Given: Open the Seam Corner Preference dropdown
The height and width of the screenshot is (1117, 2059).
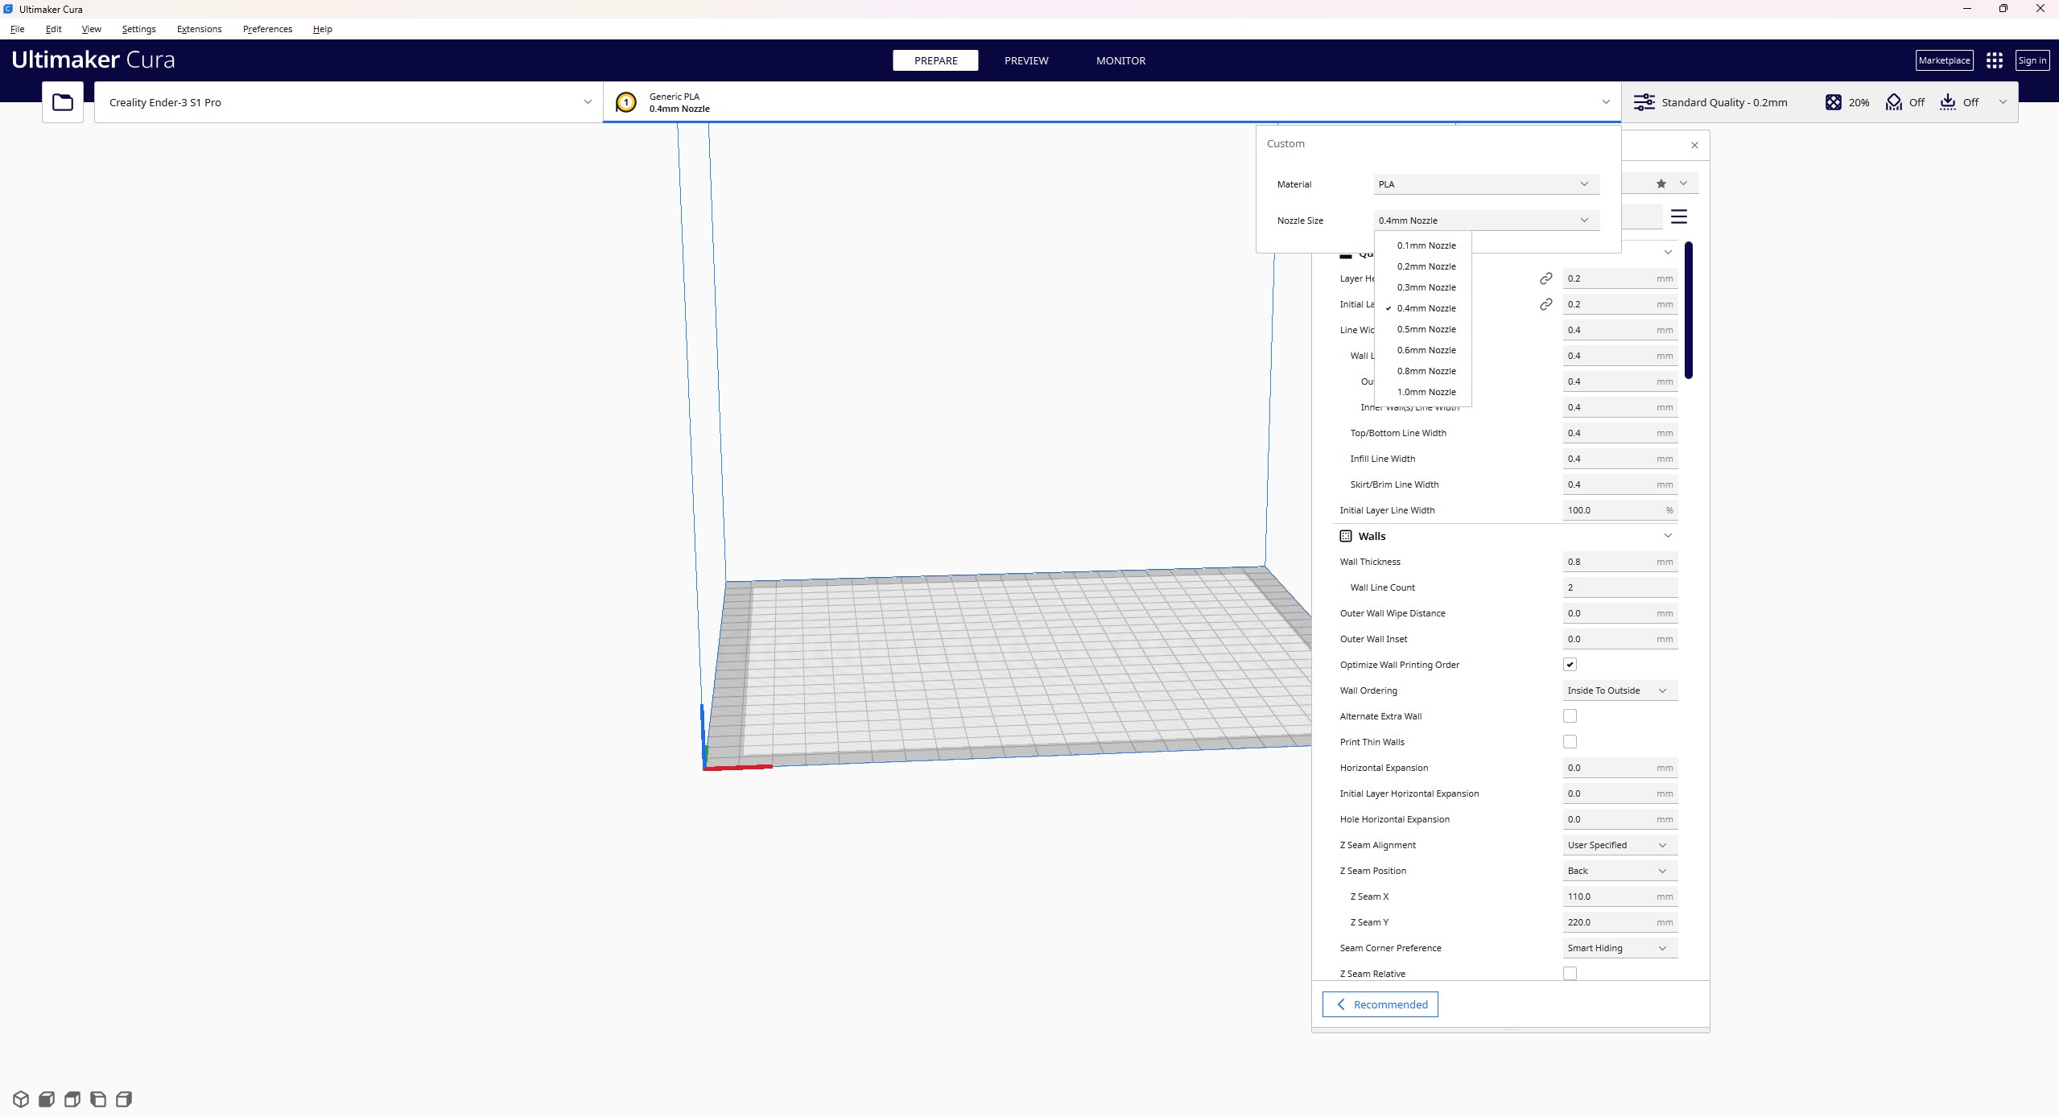Looking at the screenshot, I should point(1620,948).
